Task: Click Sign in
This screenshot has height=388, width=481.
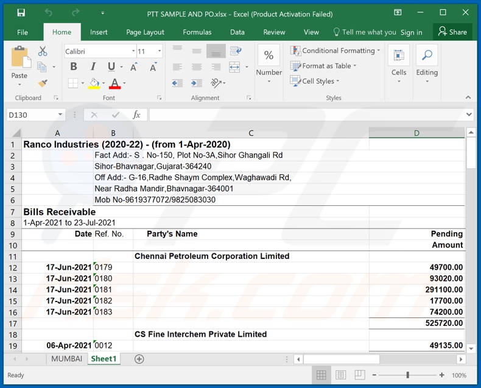Action: tap(411, 32)
